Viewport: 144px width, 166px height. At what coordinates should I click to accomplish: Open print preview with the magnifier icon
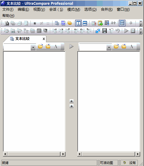click(26, 23)
